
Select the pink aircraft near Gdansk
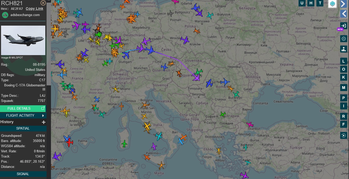coord(175,2)
